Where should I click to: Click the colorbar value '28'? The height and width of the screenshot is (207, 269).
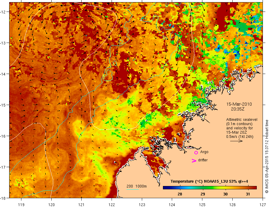coord(180,194)
